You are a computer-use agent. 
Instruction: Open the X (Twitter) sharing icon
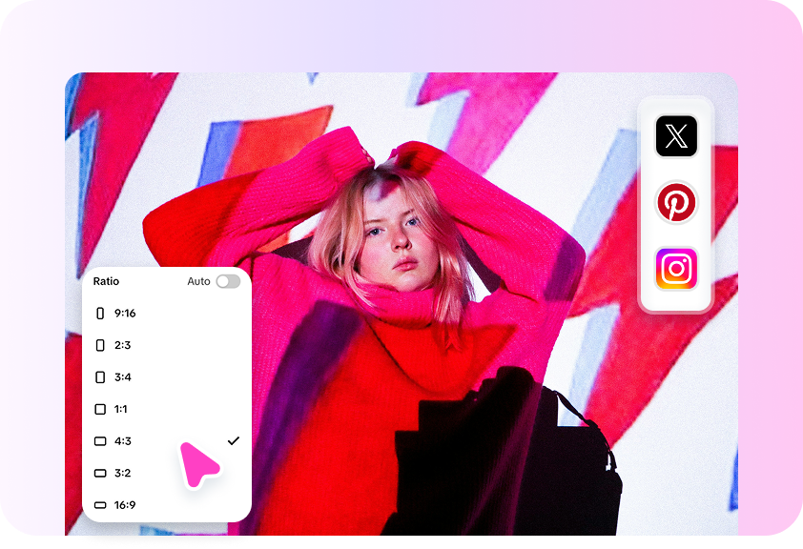coord(675,136)
